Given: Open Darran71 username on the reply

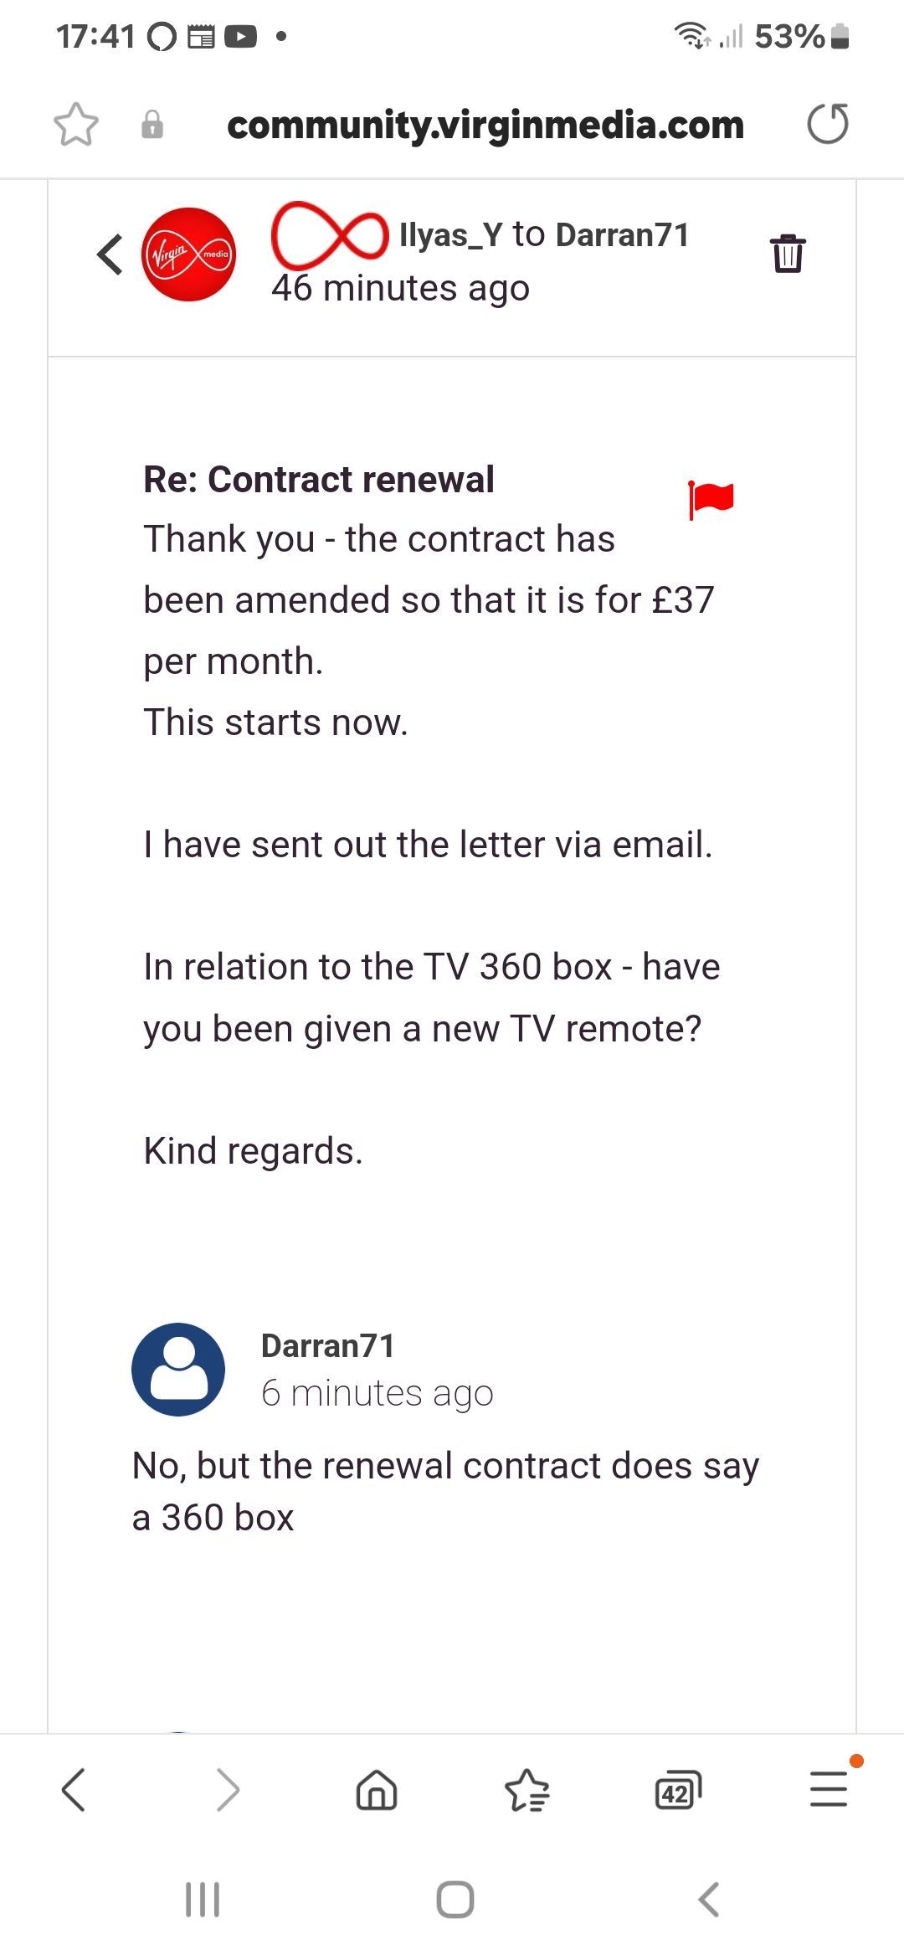Looking at the screenshot, I should click(327, 1346).
